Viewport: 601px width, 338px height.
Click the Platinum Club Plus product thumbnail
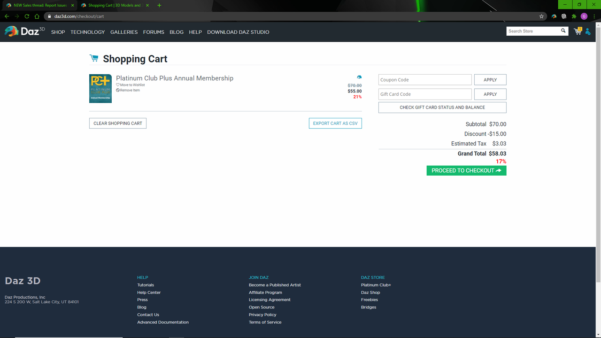[100, 88]
